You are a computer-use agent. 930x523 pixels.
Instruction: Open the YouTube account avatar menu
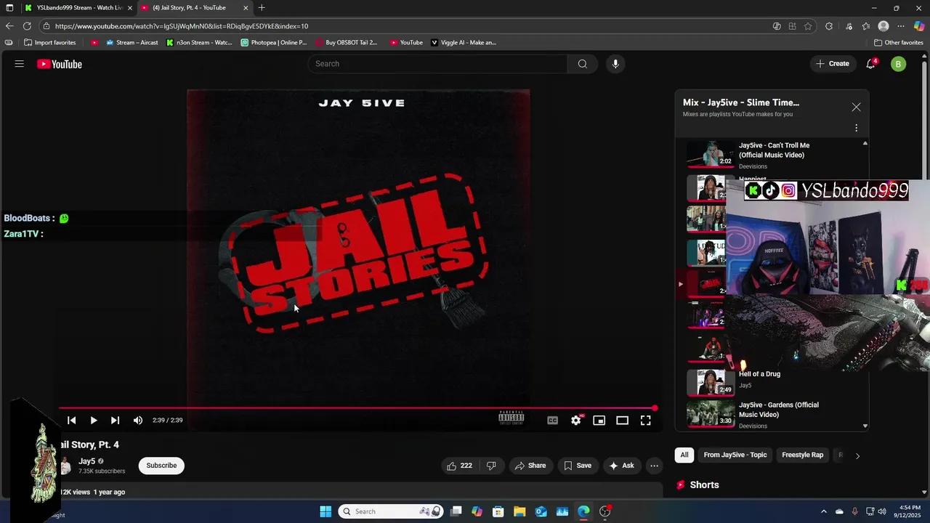898,64
